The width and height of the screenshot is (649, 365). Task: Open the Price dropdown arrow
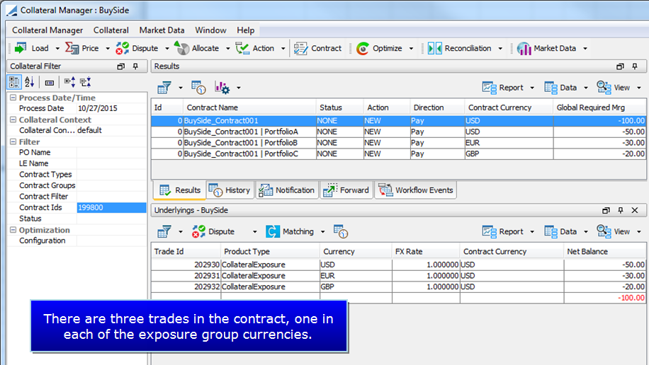(x=108, y=48)
